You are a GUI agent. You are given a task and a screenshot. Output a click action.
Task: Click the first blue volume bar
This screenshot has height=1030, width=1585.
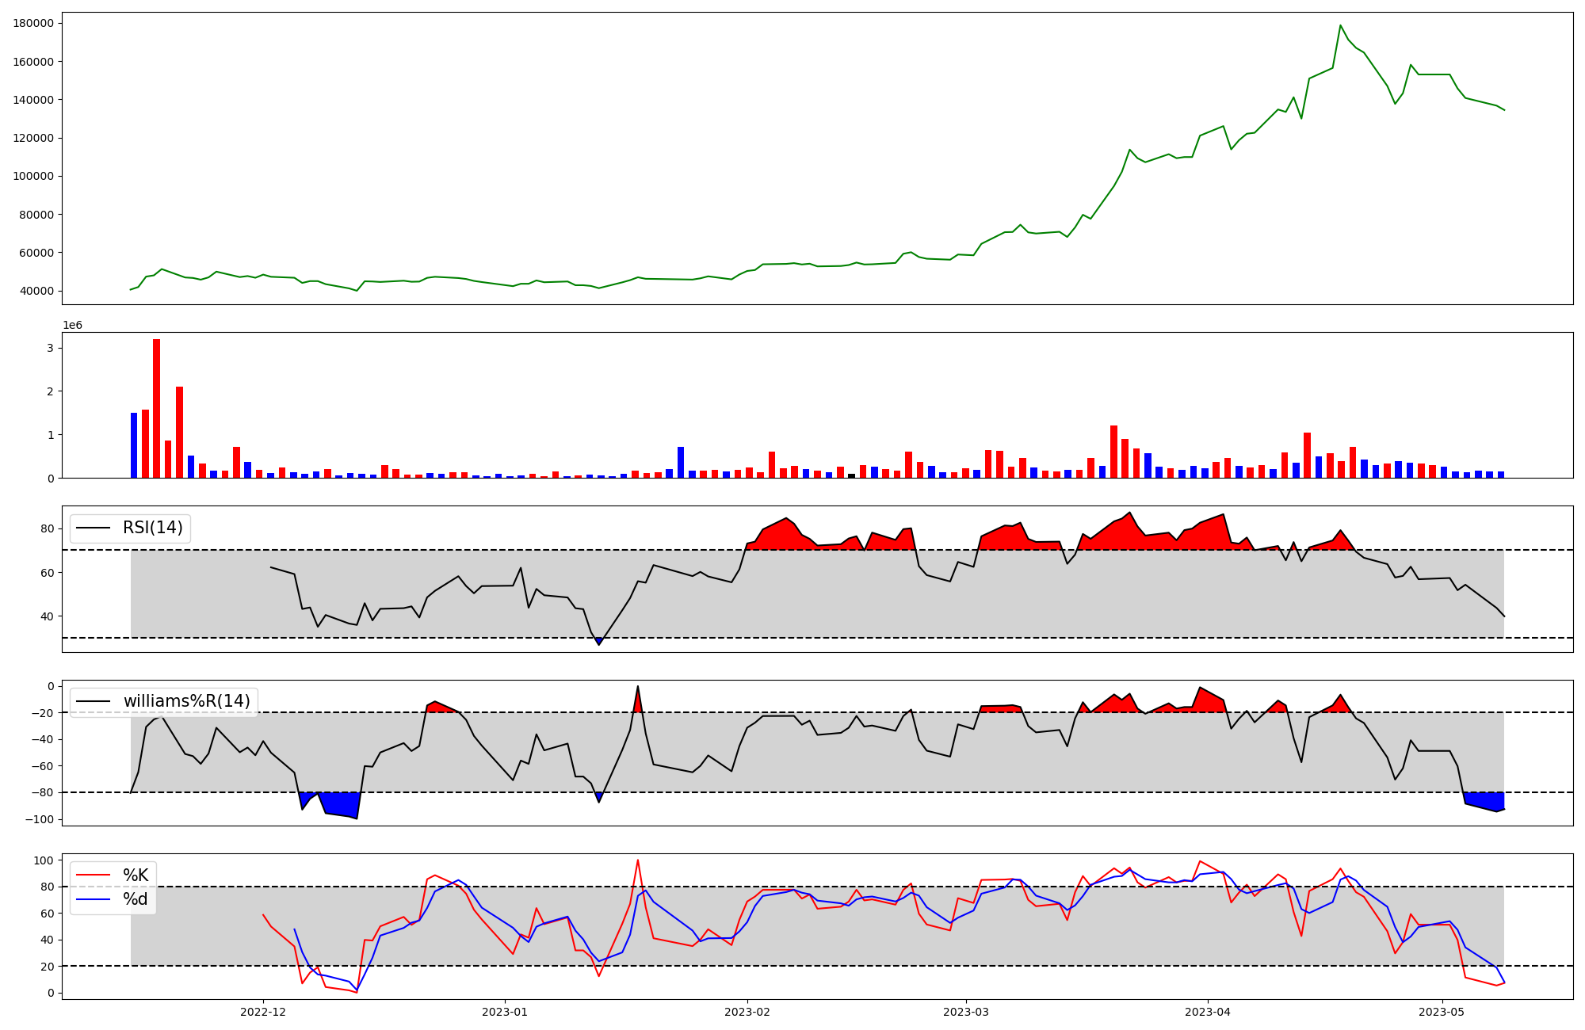[x=134, y=445]
